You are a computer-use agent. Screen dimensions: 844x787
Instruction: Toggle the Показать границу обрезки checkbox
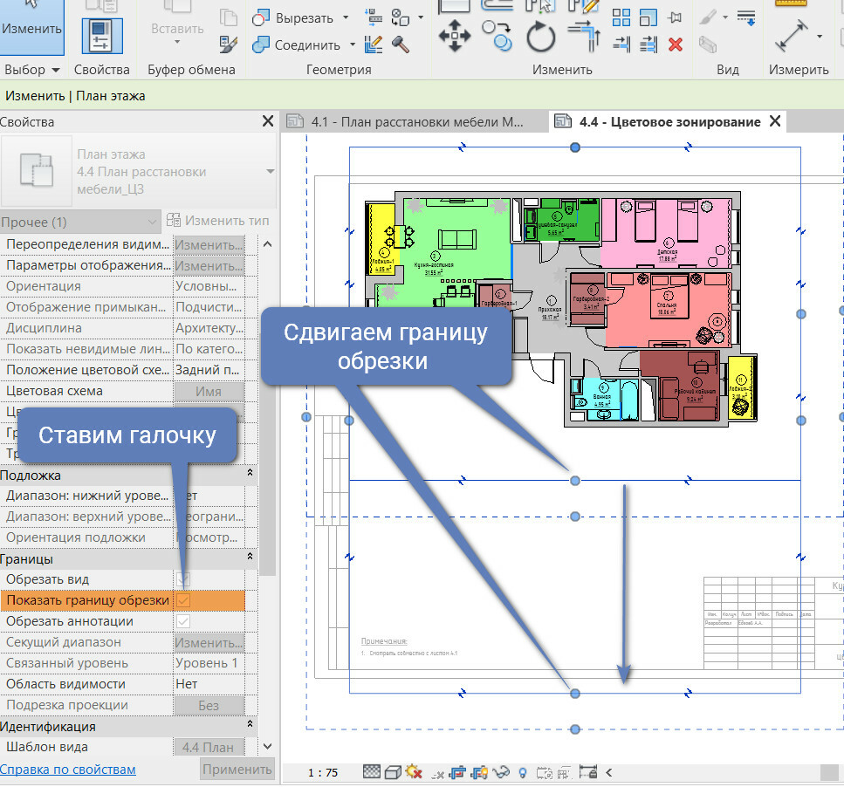(x=183, y=600)
